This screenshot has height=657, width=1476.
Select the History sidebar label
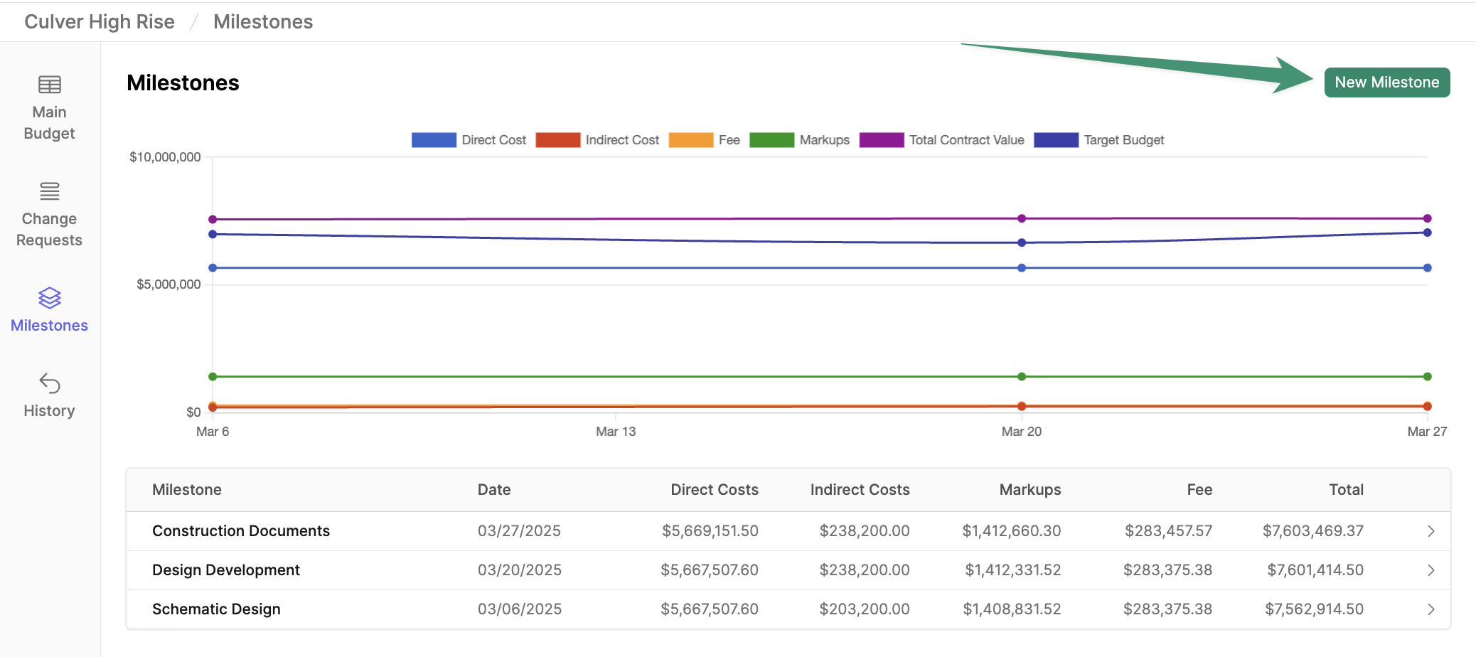point(49,411)
